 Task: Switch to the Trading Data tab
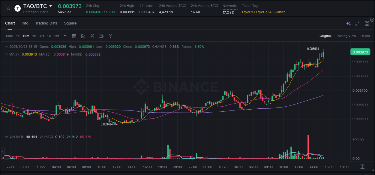(46, 23)
